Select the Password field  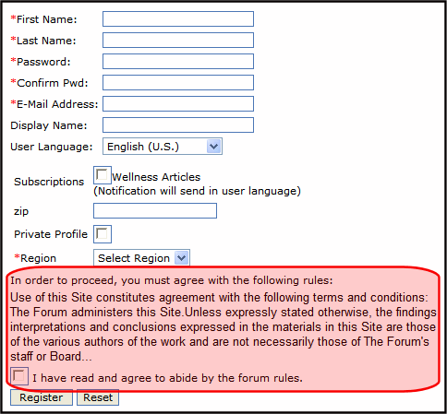pos(178,62)
